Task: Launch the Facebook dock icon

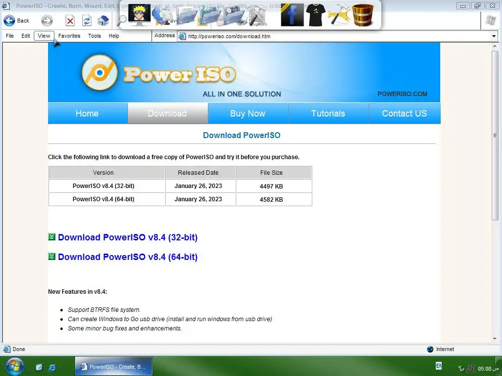Action: point(292,15)
